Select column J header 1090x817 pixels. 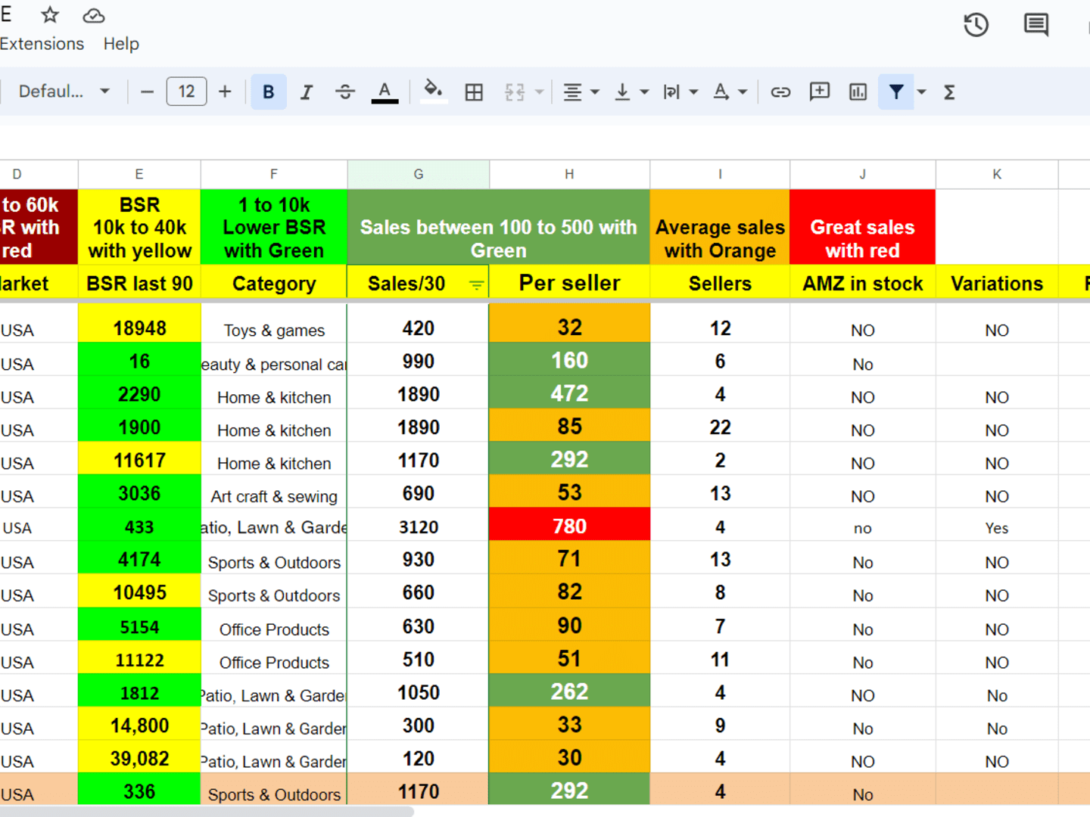862,174
